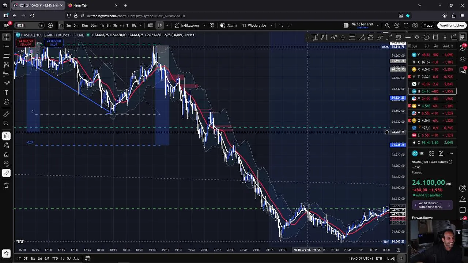This screenshot has height=263, width=468.
Task: Toggle b-adj contract adjustment
Action: pyautogui.click(x=391, y=258)
